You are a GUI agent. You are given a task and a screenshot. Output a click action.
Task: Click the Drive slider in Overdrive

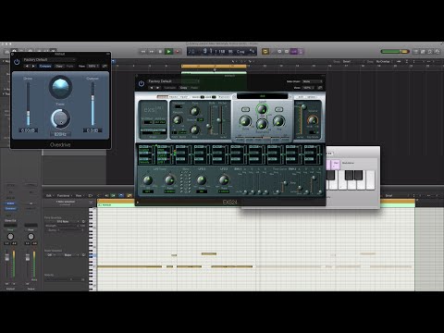point(28,104)
